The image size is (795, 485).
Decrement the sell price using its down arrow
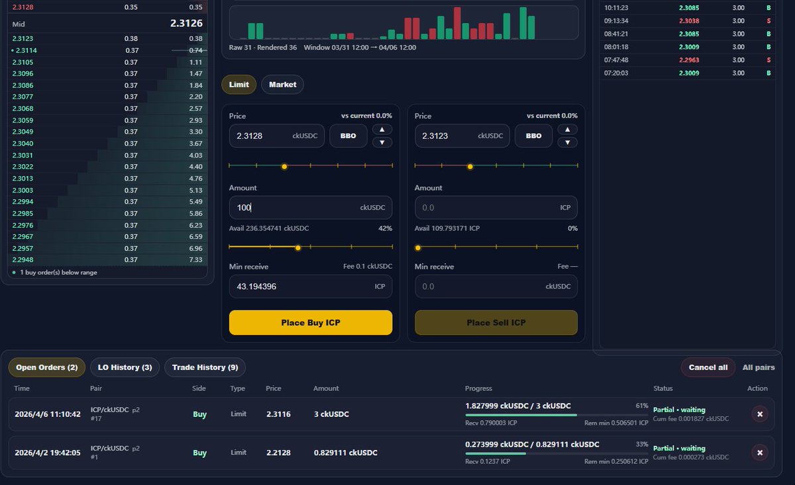(567, 142)
